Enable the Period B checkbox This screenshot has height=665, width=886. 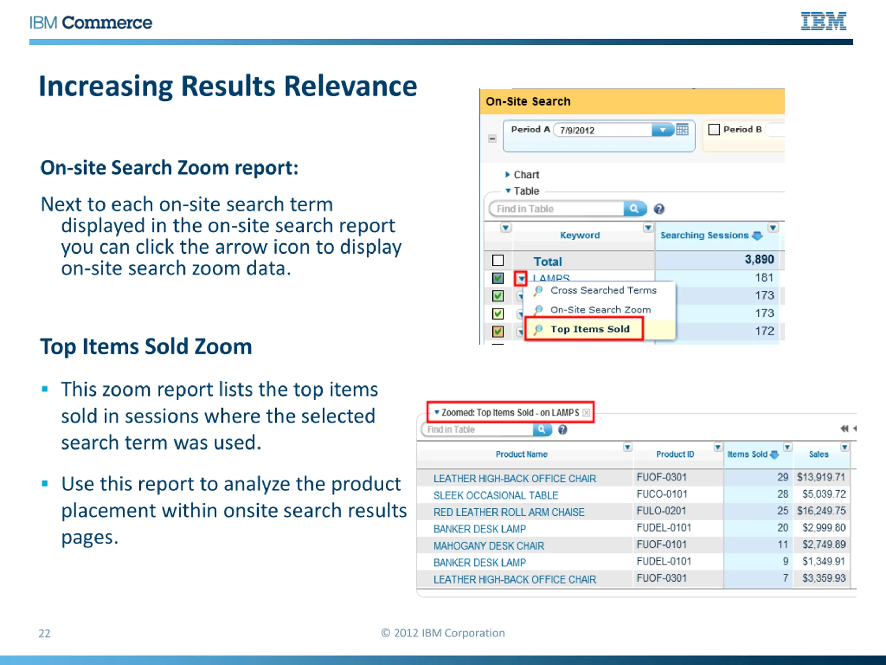(714, 130)
